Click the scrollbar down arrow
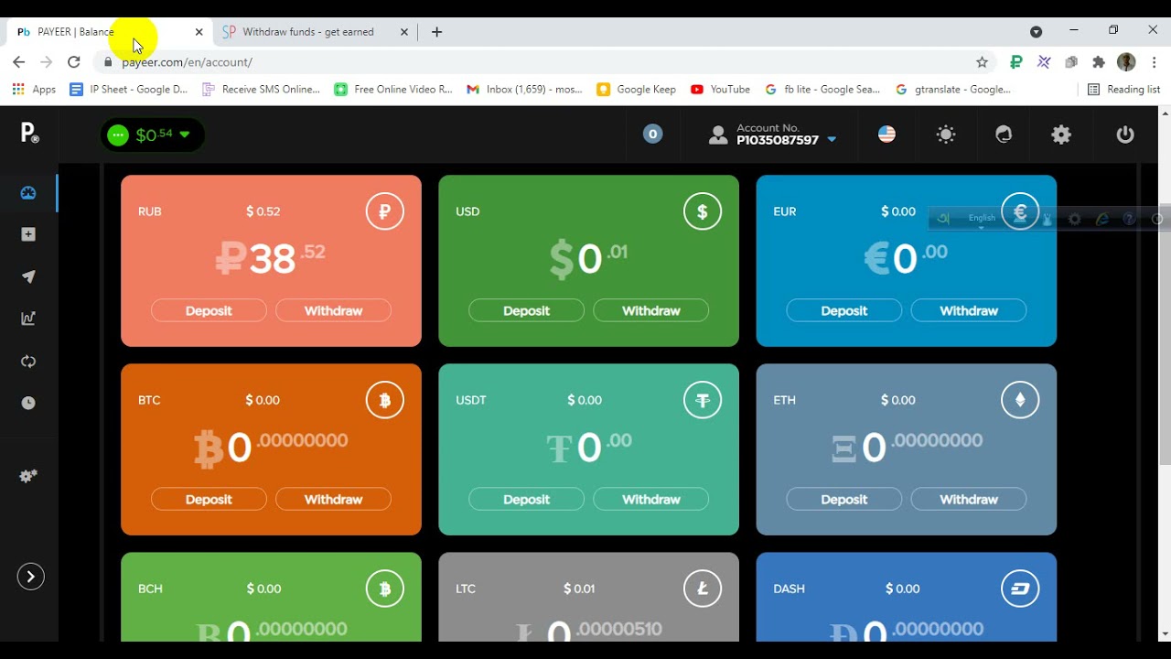The image size is (1171, 659). 1164,633
